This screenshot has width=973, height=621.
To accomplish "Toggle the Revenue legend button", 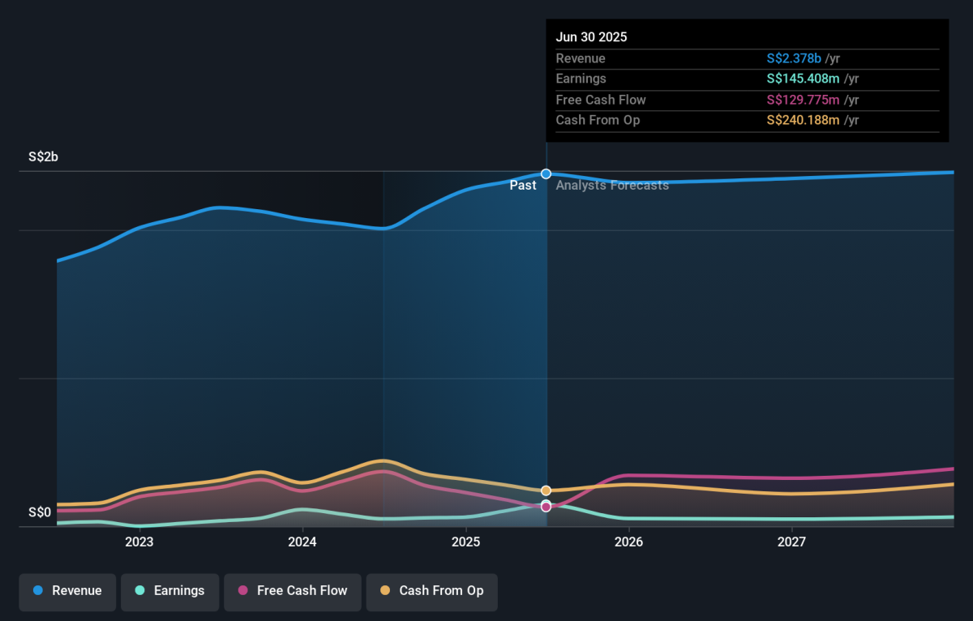I will click(x=68, y=591).
